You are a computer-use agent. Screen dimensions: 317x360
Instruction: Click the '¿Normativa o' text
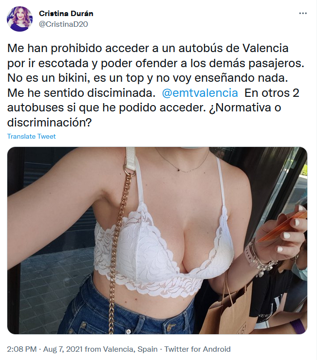[x=245, y=108]
